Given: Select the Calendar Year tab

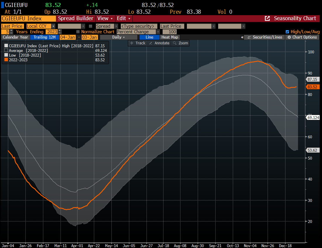Looking at the screenshot, I should click(16, 37).
